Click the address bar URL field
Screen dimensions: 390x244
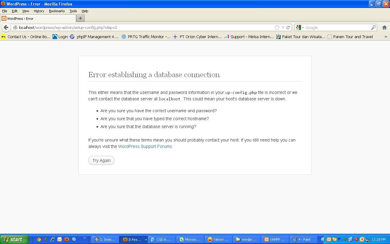click(x=143, y=27)
